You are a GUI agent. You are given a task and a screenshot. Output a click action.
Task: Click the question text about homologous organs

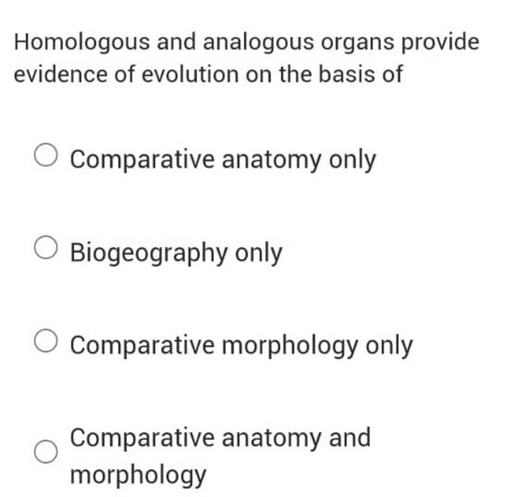pyautogui.click(x=246, y=57)
